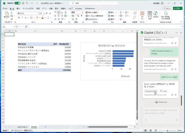Click the comma style icon
The width and height of the screenshot is (185, 133).
(81, 16)
